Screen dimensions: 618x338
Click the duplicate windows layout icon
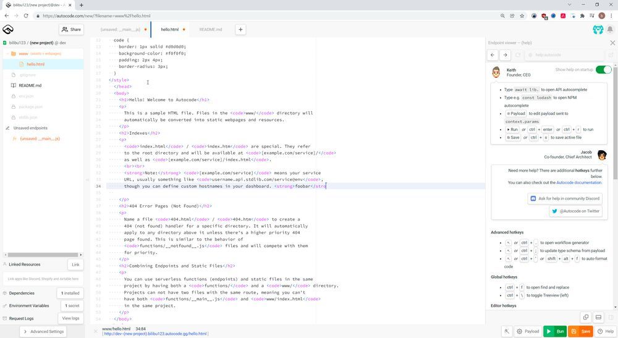(586, 317)
